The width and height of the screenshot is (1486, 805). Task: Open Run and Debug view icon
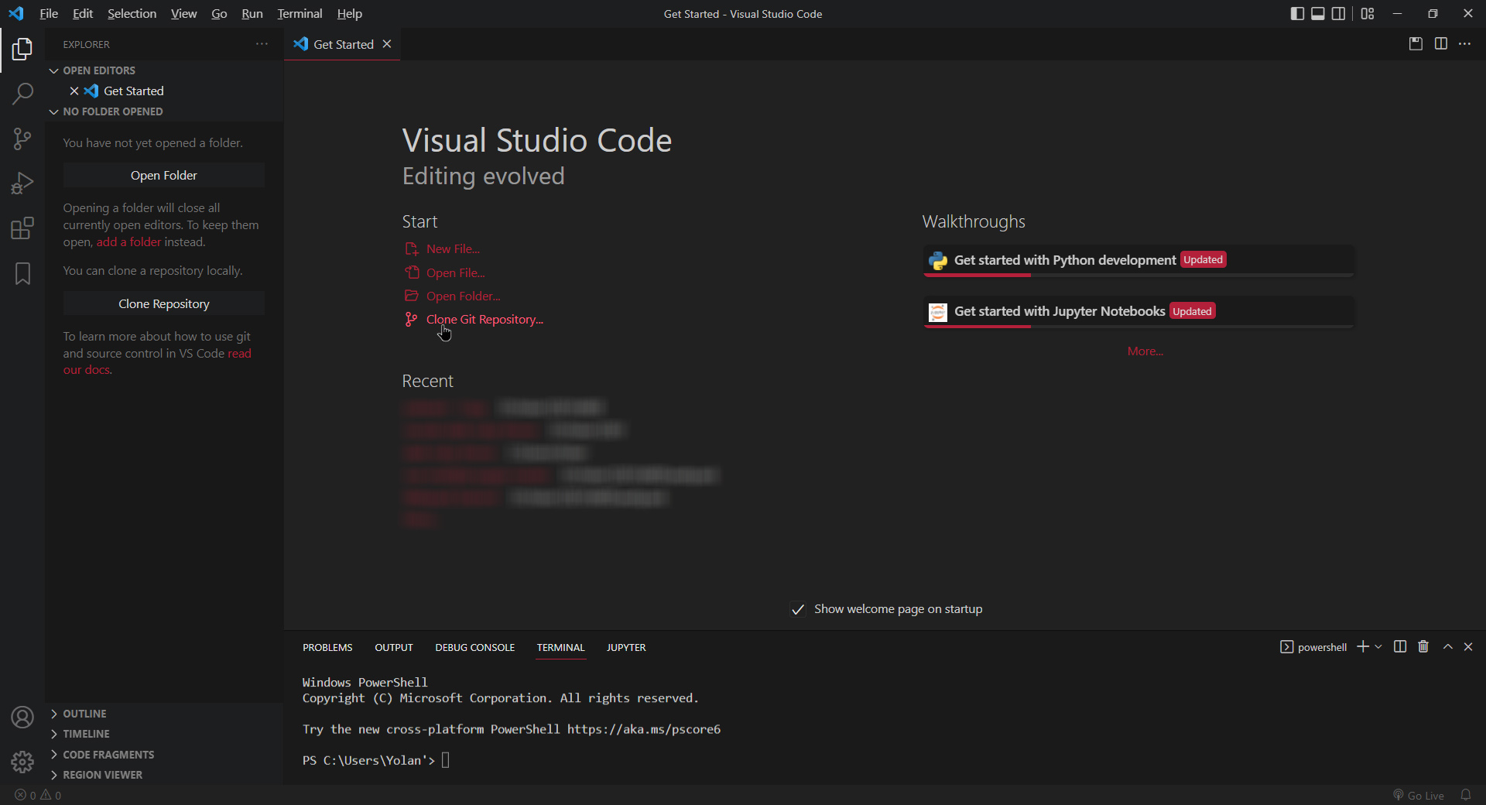22,183
